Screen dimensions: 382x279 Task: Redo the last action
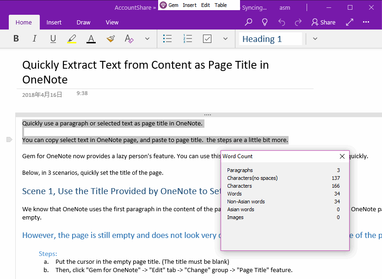pos(298,22)
